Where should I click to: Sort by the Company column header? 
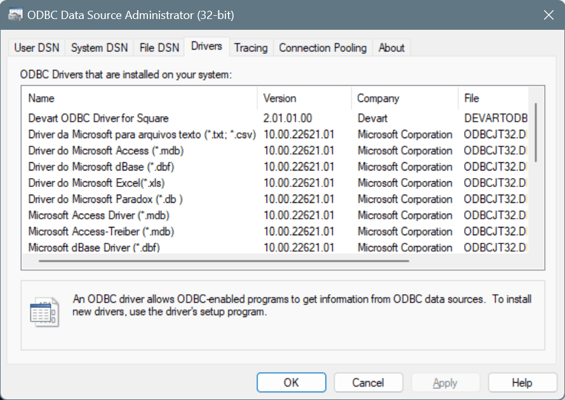pyautogui.click(x=405, y=98)
